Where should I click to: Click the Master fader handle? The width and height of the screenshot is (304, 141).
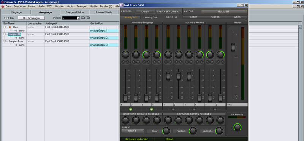pyautogui.click(x=233, y=48)
